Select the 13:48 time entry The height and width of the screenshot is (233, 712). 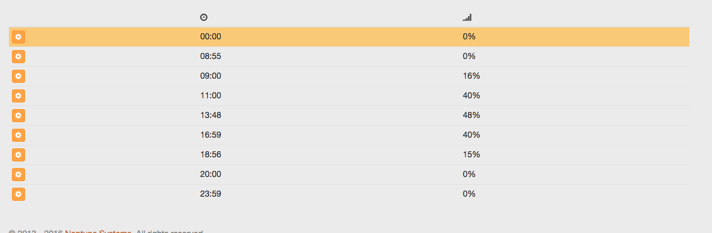pos(211,115)
